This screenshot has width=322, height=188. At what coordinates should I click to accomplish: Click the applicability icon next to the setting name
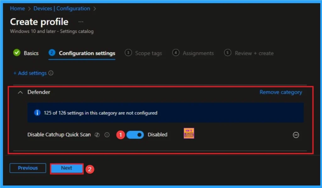pos(97,134)
